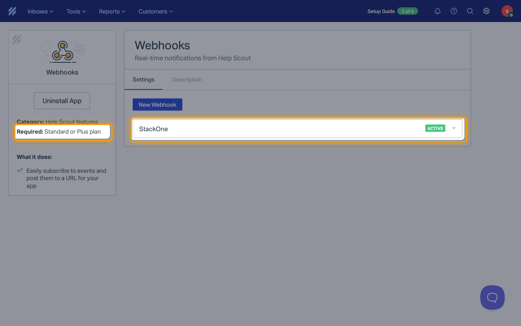Click "Real-time notifications from Help Scout" subtitle
Image resolution: width=521 pixels, height=326 pixels.
pos(193,58)
